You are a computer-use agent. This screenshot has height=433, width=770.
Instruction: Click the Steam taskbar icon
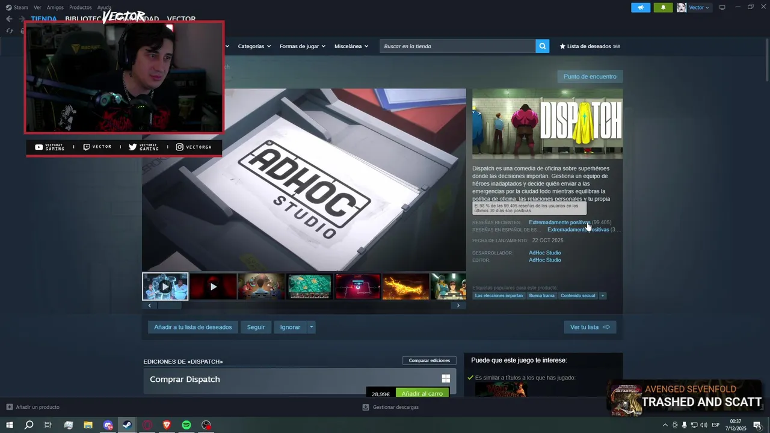128,425
